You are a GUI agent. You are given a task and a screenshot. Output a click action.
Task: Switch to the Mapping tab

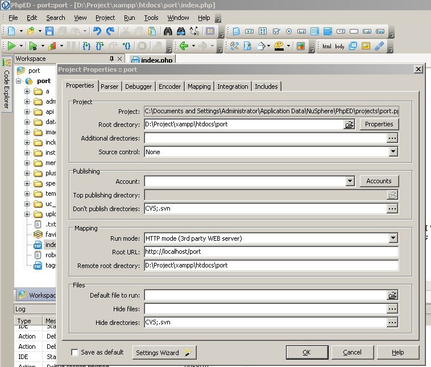[199, 86]
